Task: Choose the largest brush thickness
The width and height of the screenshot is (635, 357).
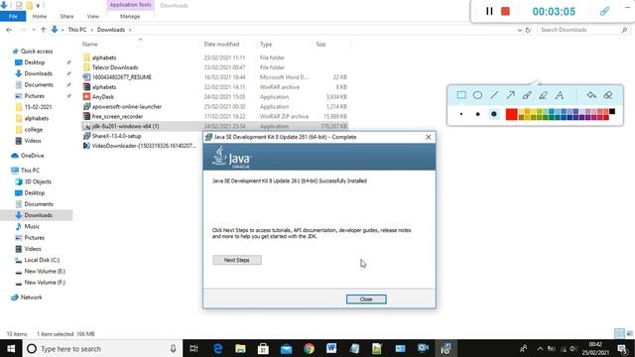Action: click(494, 114)
